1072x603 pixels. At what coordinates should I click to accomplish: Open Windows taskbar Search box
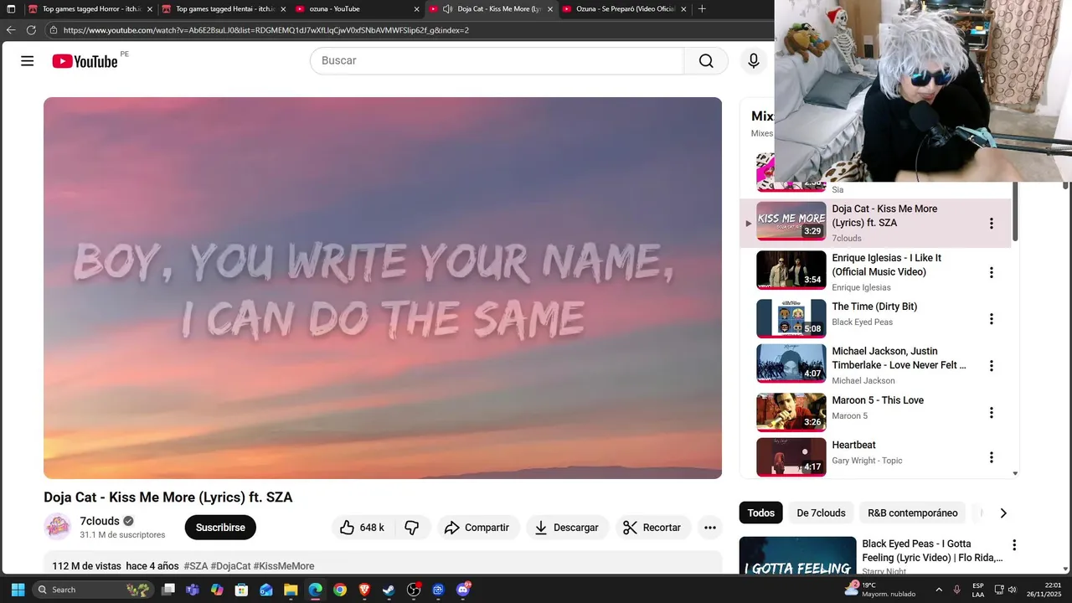[x=94, y=590]
